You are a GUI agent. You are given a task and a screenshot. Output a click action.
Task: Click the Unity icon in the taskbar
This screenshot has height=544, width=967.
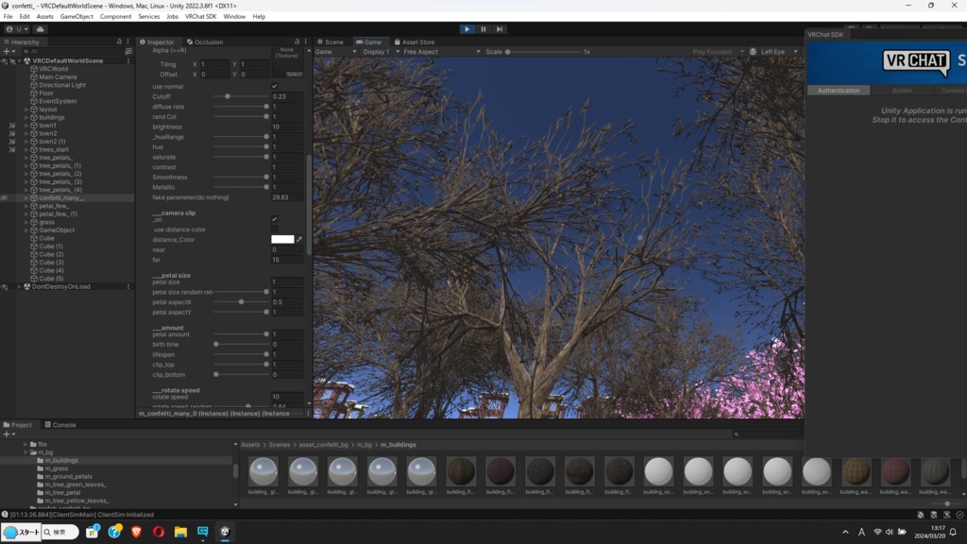[x=225, y=532]
